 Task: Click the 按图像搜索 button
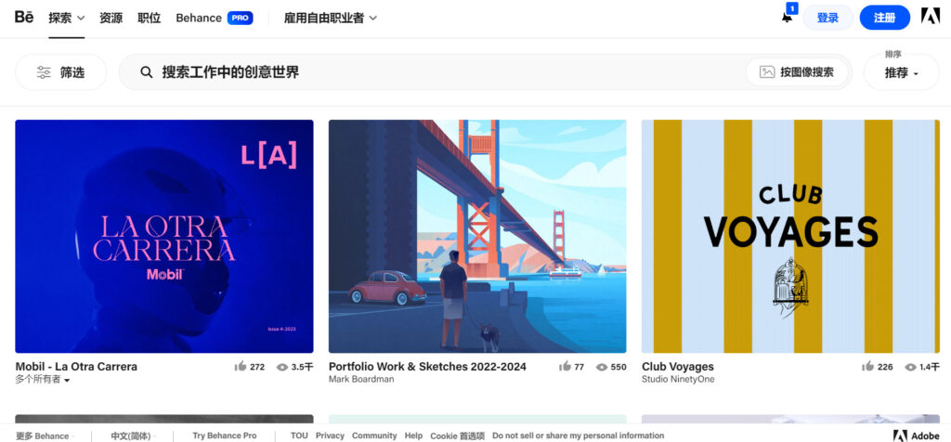tap(797, 72)
